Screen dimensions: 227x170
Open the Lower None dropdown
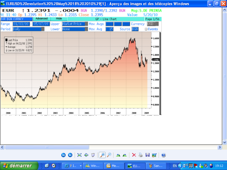75,29
